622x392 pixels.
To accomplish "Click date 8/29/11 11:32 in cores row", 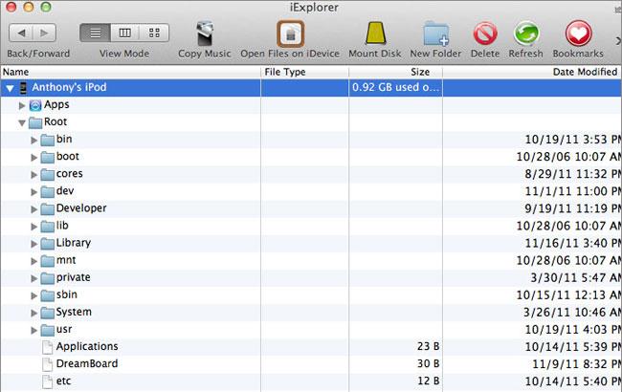I will pyautogui.click(x=573, y=174).
